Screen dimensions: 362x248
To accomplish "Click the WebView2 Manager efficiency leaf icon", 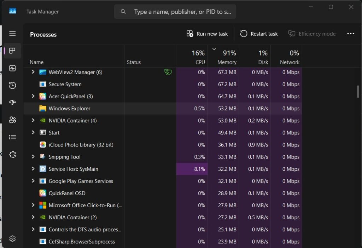I will coord(168,72).
